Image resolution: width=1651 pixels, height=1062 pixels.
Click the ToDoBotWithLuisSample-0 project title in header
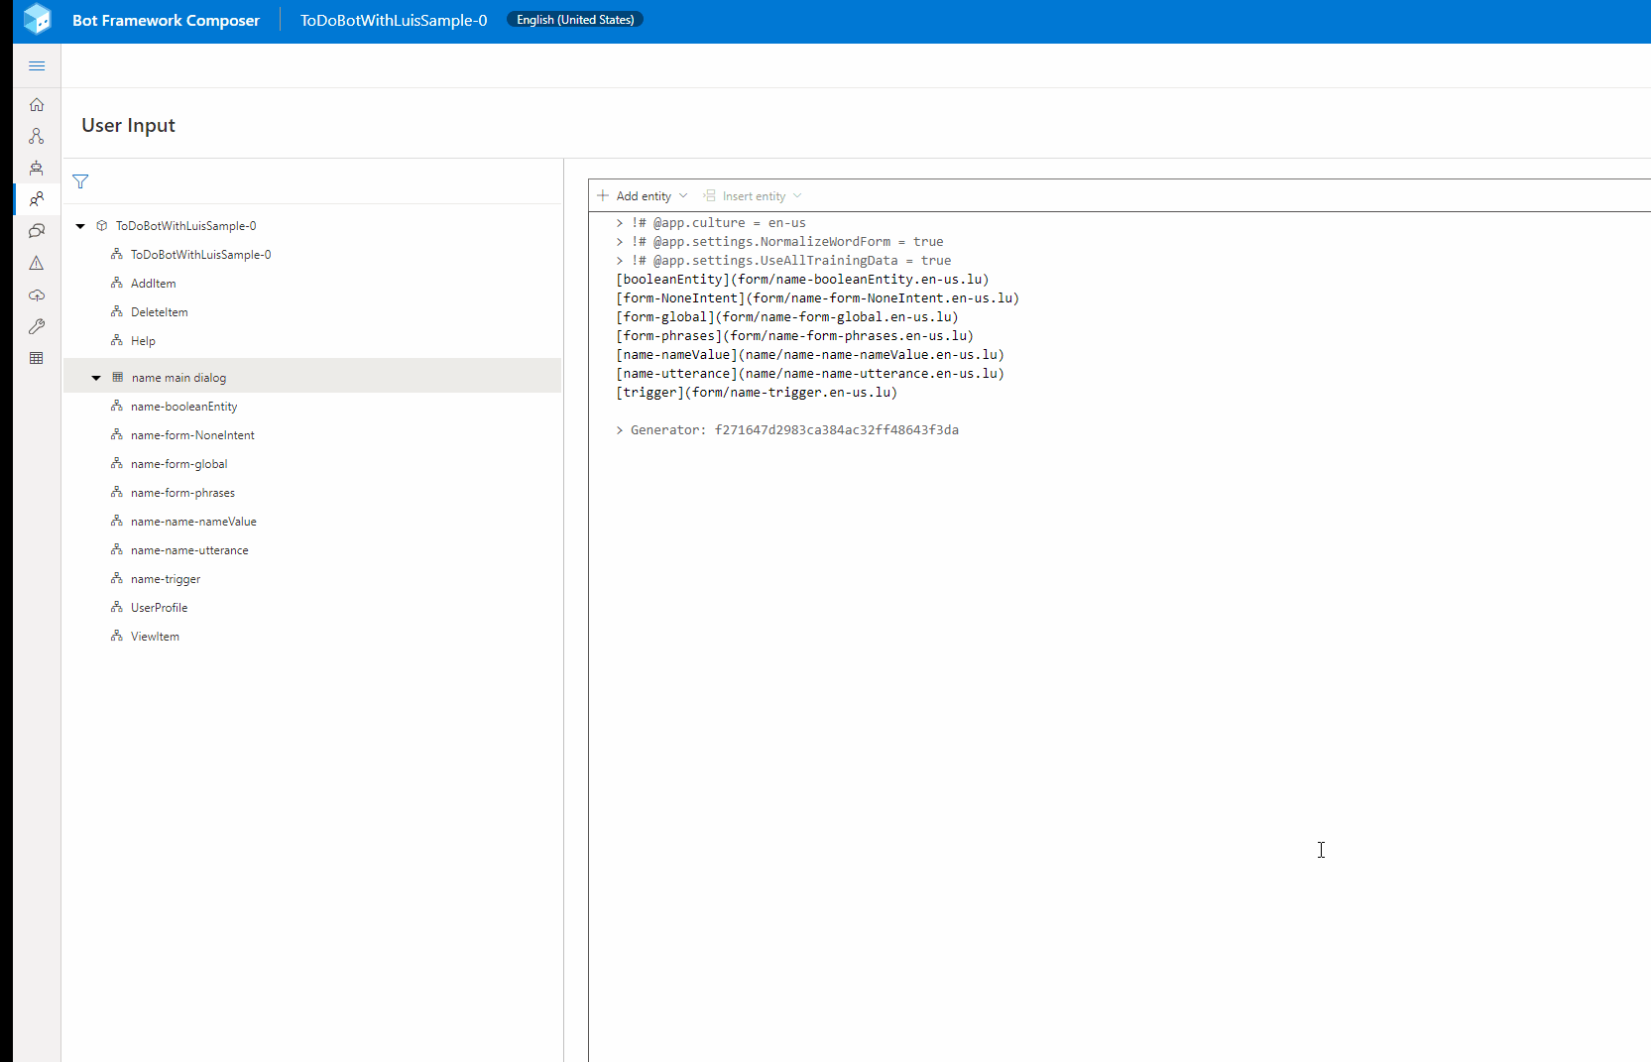tap(394, 20)
